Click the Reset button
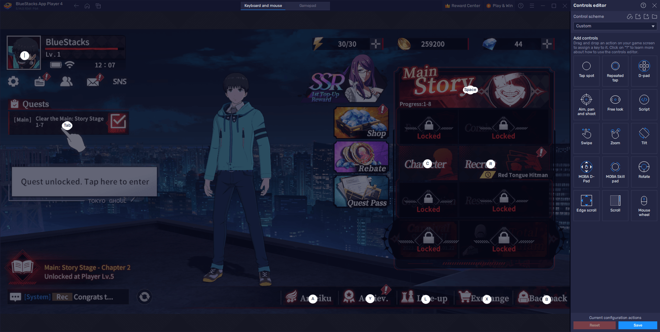Image resolution: width=660 pixels, height=332 pixels. coord(594,325)
